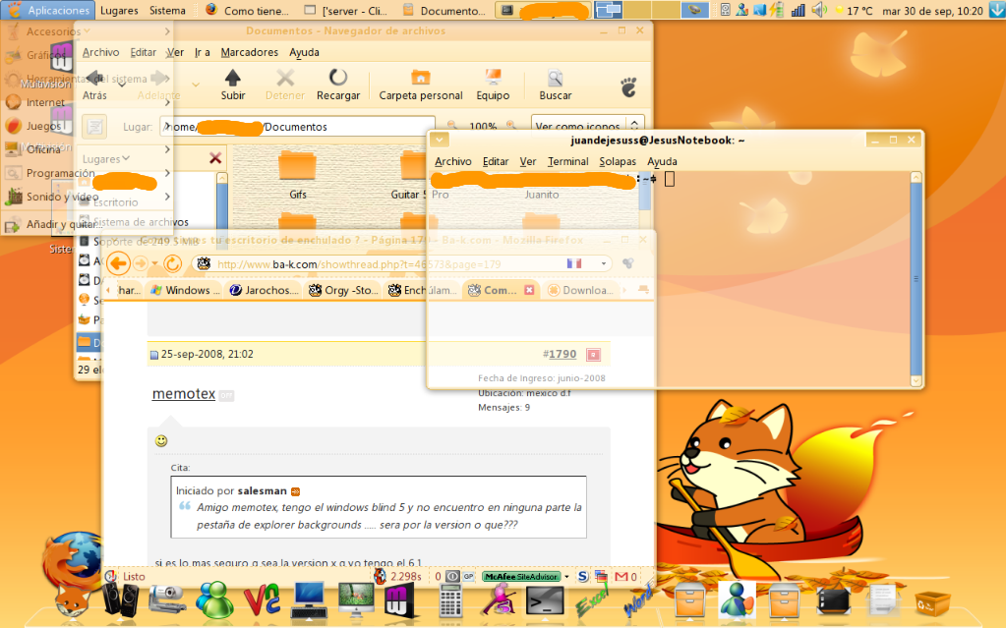Click the file browser Lugar path field
The height and width of the screenshot is (628, 1006).
pyautogui.click(x=297, y=127)
